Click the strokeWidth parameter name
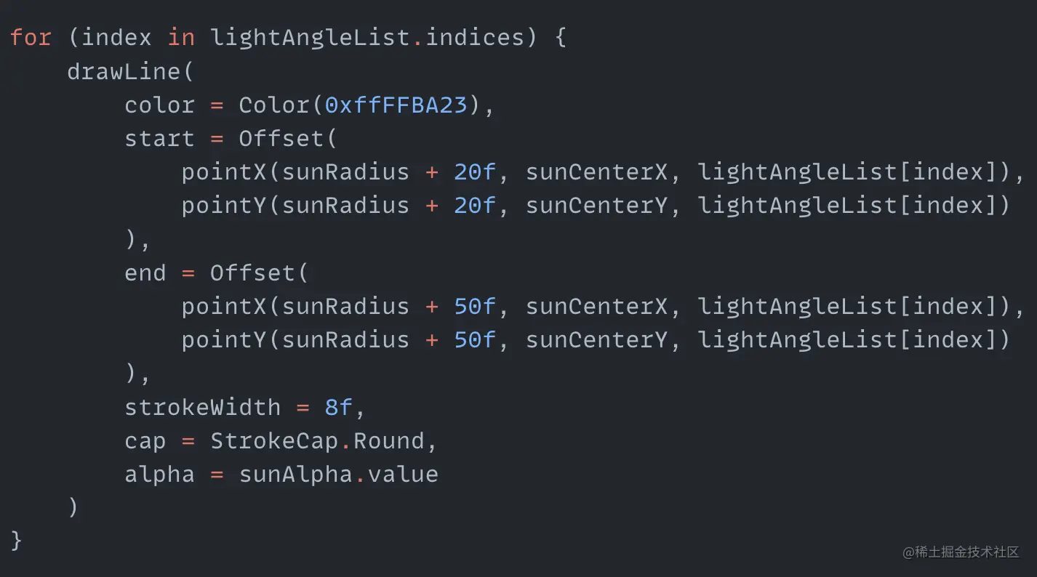The height and width of the screenshot is (577, 1037). coord(202,408)
